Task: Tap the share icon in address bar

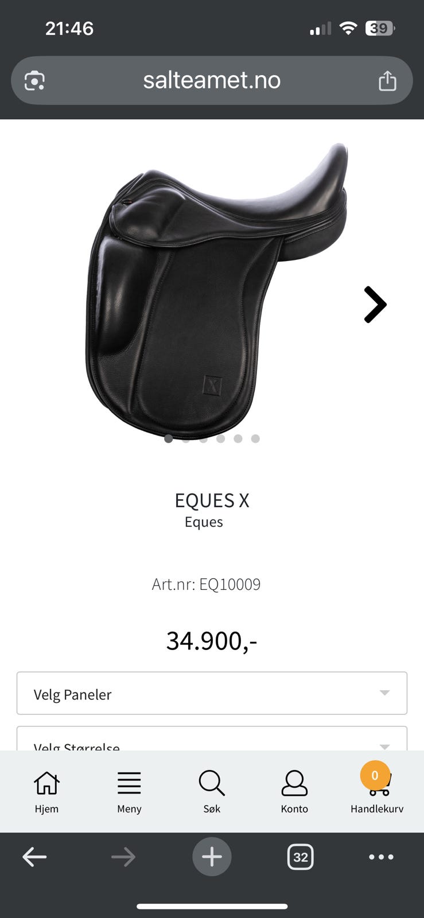Action: pyautogui.click(x=387, y=80)
